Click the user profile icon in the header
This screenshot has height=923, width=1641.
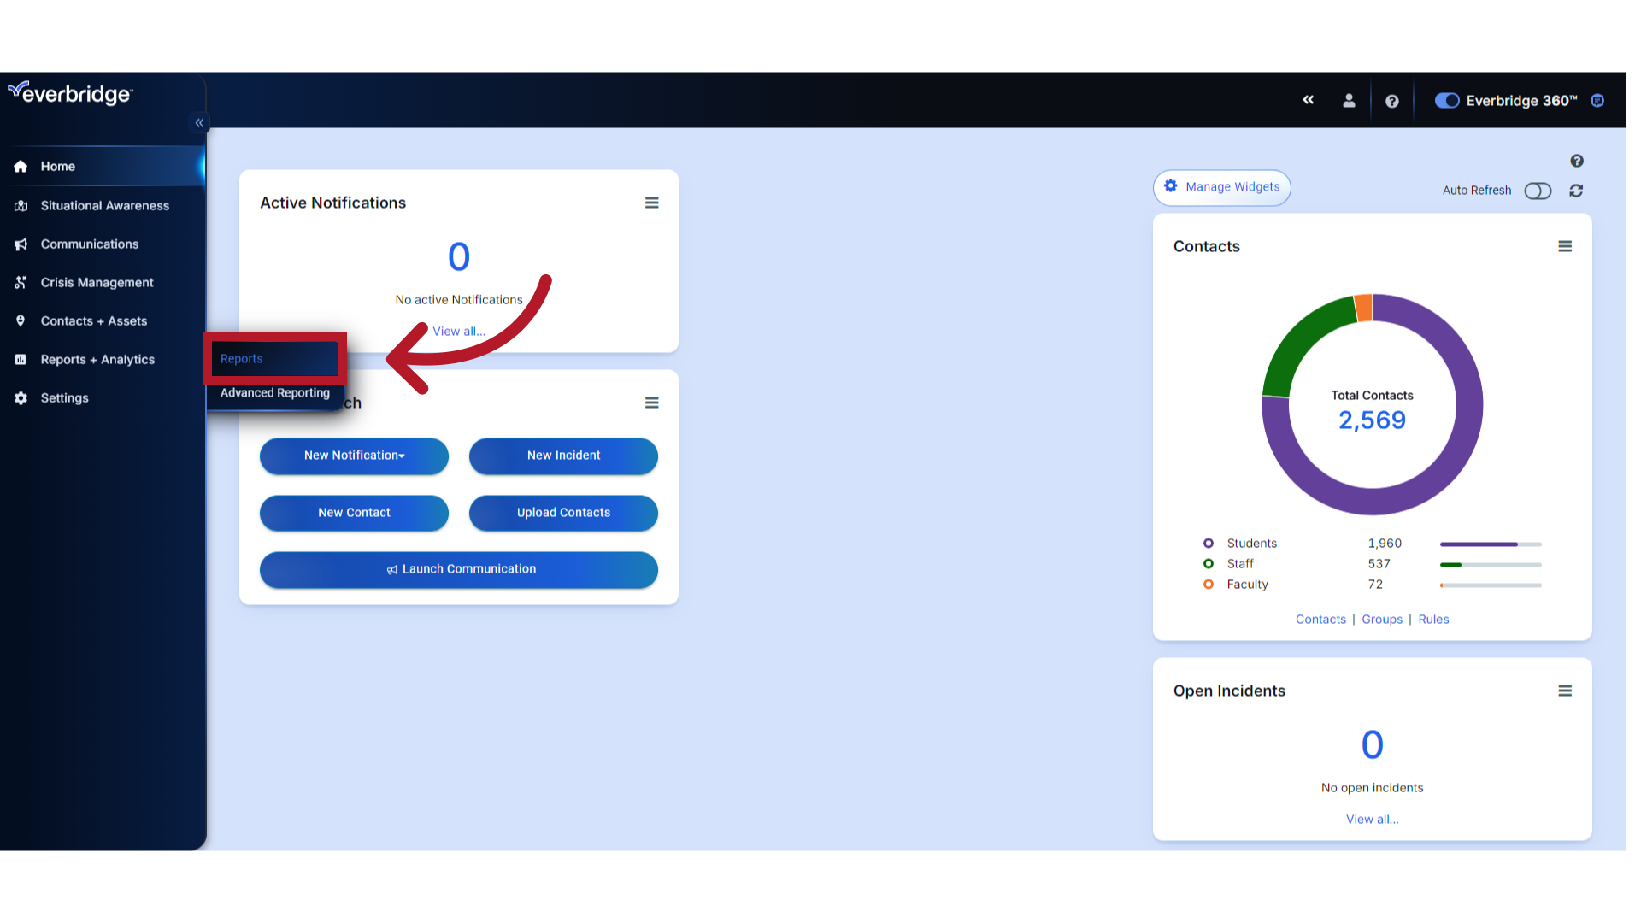click(1349, 100)
